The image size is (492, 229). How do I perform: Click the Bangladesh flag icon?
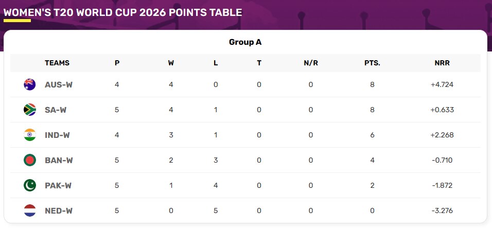click(30, 160)
